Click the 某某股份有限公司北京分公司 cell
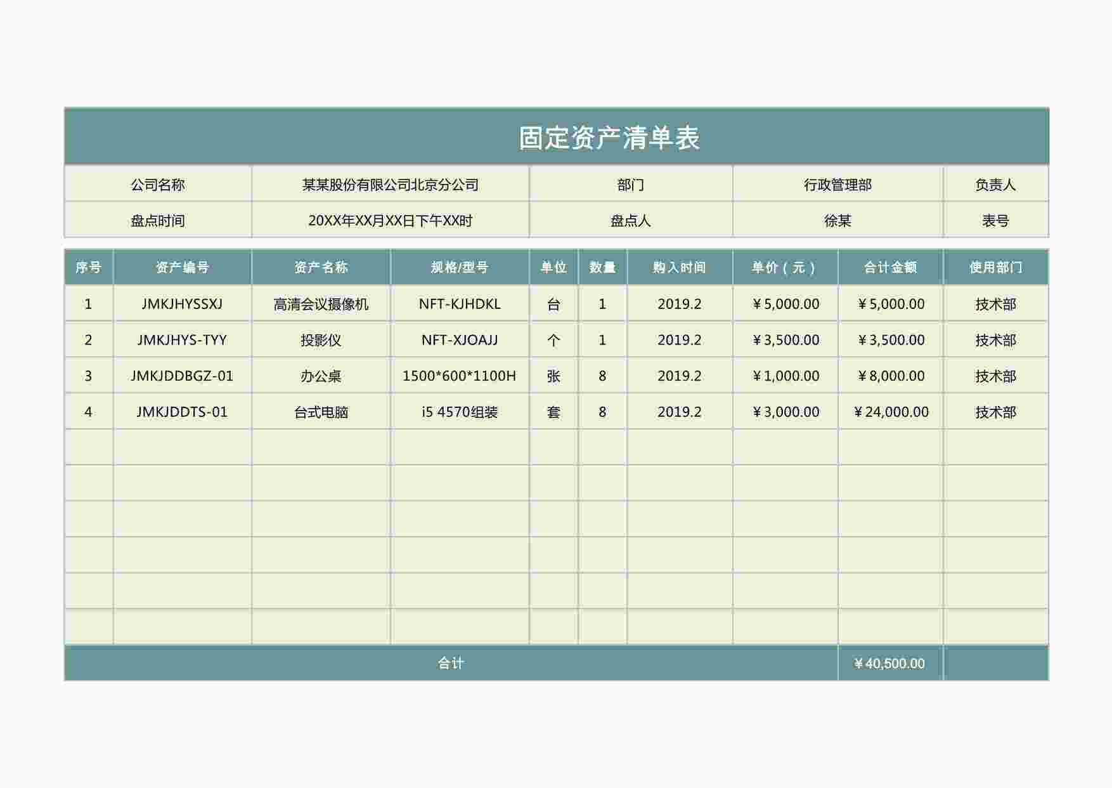Screen dimensions: 1112x788 391,185
